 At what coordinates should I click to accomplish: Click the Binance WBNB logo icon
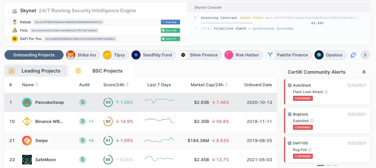click(27, 121)
